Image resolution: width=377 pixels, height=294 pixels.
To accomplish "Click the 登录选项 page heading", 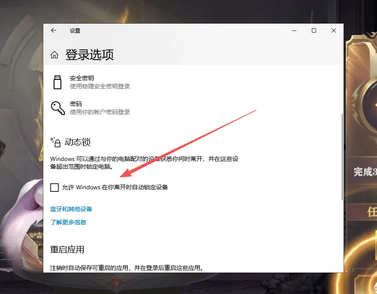I will [x=90, y=55].
